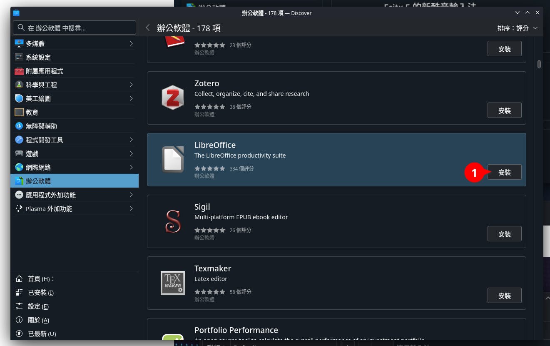The image size is (550, 346).
Task: Open the 首頁 (H) page
Action: 75,278
